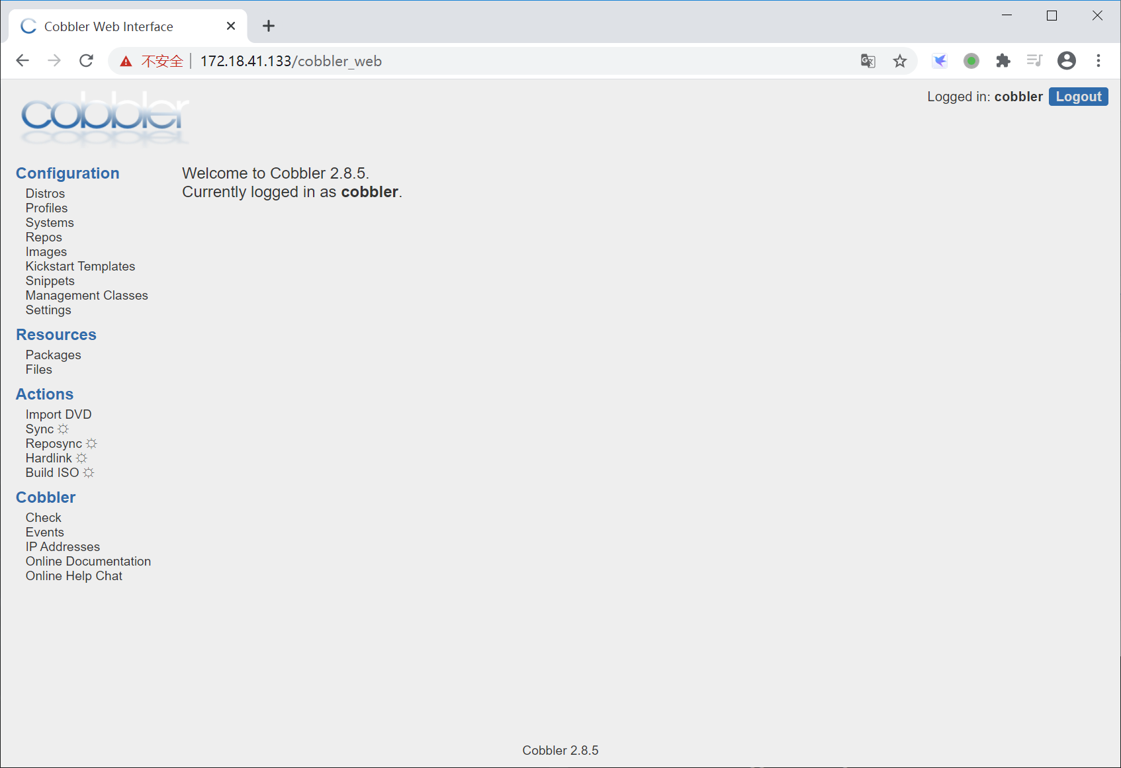Open the Chrome three-dot menu
Screen dimensions: 1121x768
click(1099, 61)
